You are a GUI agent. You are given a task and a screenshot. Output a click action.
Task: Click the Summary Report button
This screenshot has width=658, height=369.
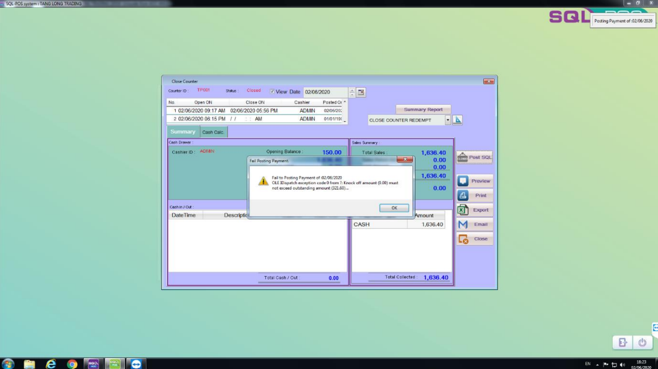point(423,109)
